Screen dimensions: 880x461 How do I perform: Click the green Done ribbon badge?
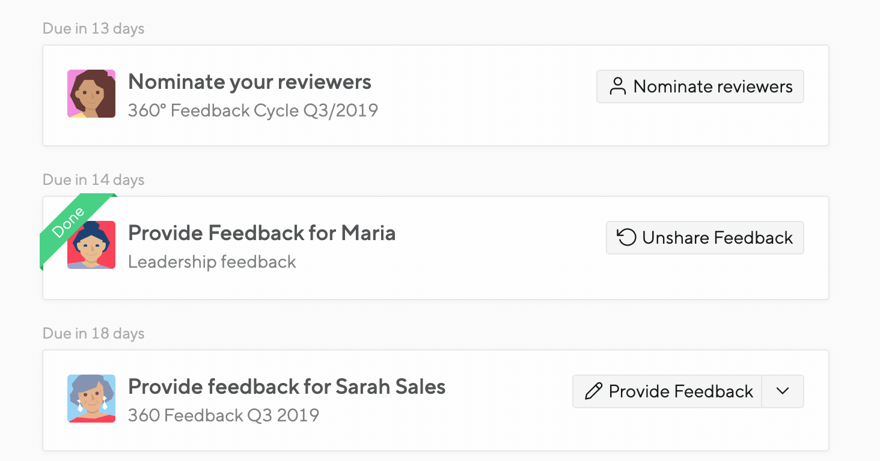(73, 227)
